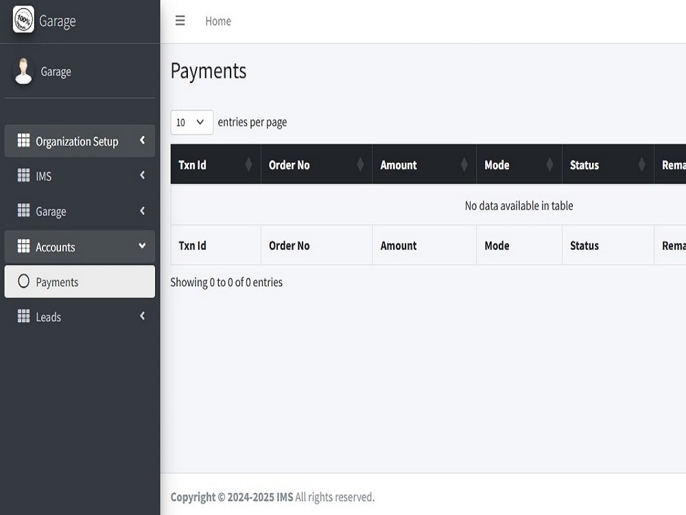The image size is (686, 515).
Task: Open the Organization Setup menu
Action: click(x=80, y=141)
